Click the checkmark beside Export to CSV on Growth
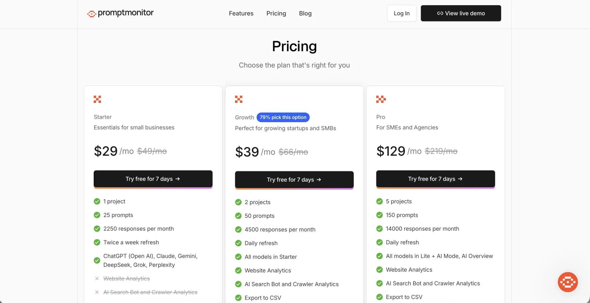 pyautogui.click(x=238, y=297)
